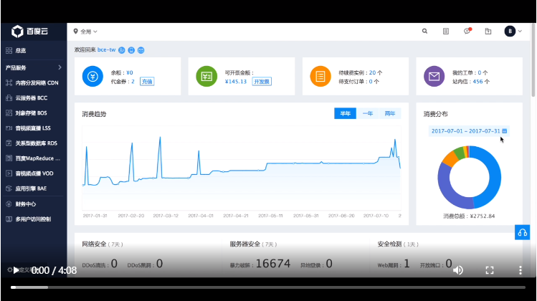Click the Baidu Cloud logo
This screenshot has width=537, height=301.
30,31
